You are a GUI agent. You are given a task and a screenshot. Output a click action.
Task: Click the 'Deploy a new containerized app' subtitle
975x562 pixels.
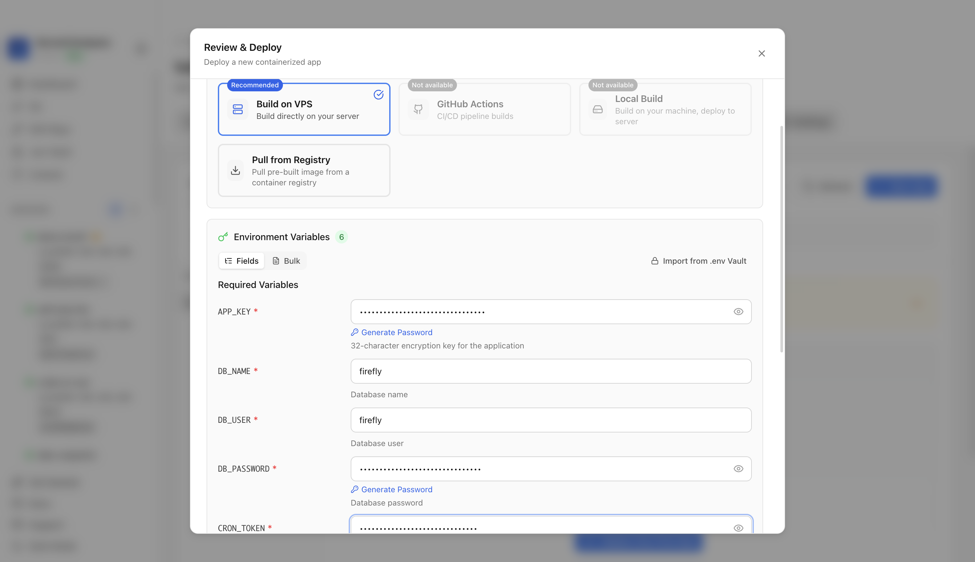[262, 62]
